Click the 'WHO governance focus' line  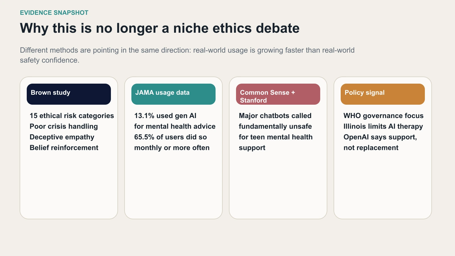pyautogui.click(x=383, y=116)
